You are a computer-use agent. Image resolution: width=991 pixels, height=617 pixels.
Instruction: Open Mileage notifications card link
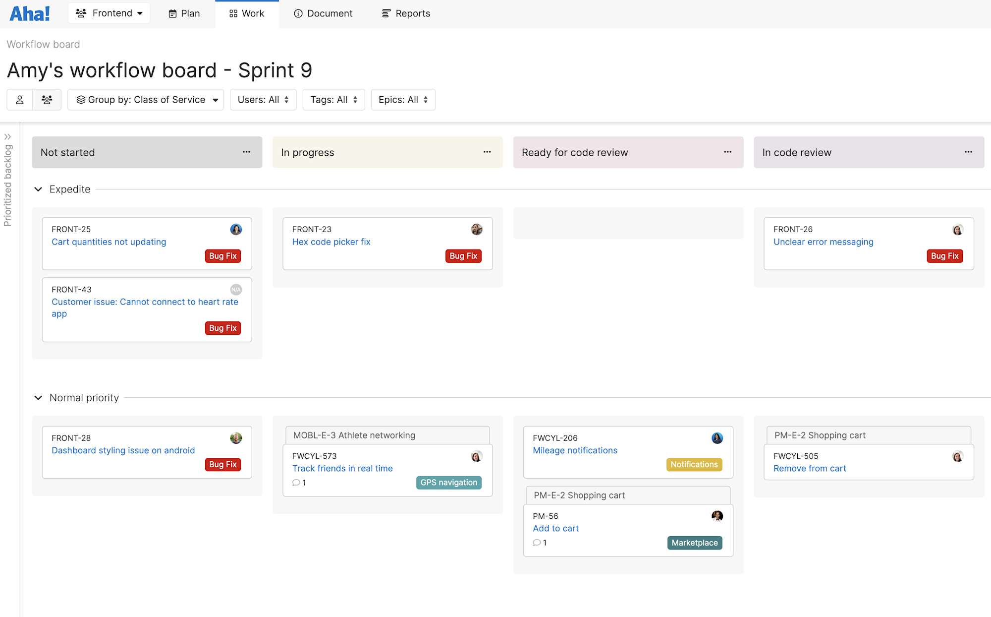coord(575,450)
